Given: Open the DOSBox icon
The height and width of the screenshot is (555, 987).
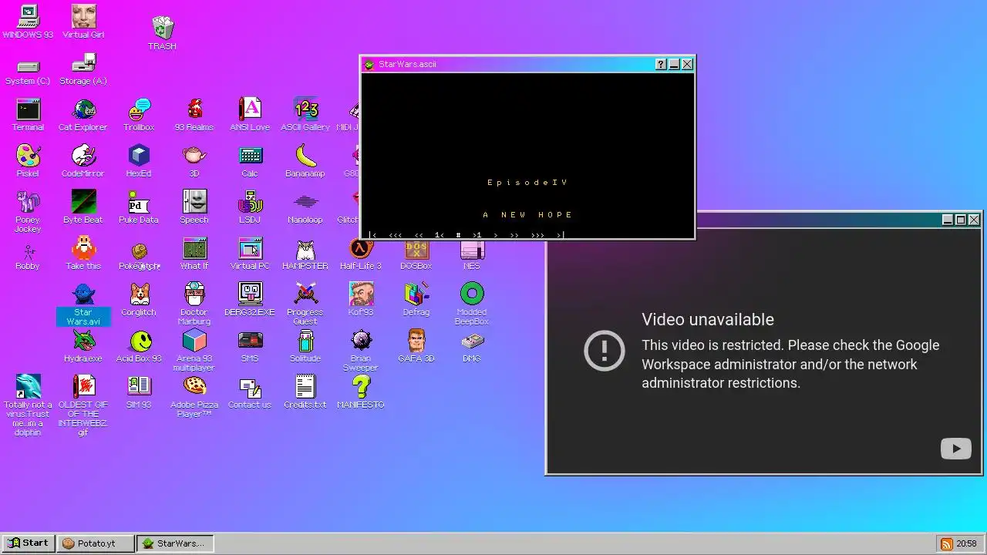Looking at the screenshot, I should (x=416, y=255).
